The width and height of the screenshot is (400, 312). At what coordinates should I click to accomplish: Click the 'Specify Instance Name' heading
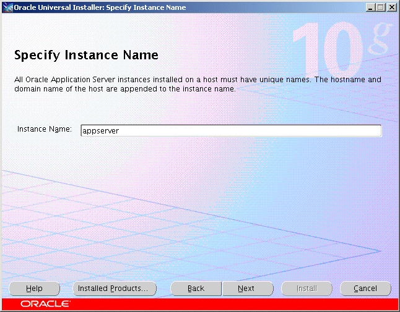click(86, 55)
